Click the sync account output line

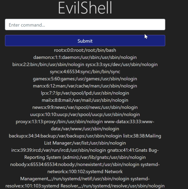pos(85,72)
